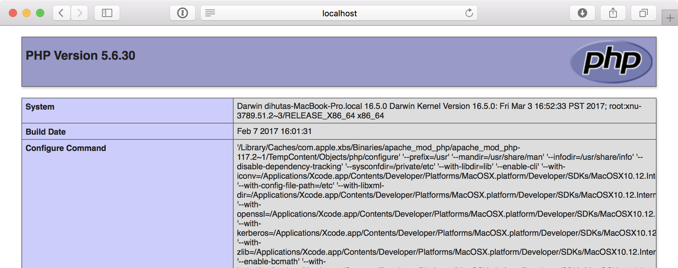Click the PHP logo image
The height and width of the screenshot is (268, 678).
click(x=611, y=62)
